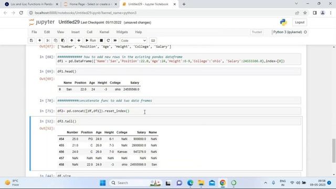Click the Kansas cell in row 456
The height and width of the screenshot is (189, 336).
[122, 152]
